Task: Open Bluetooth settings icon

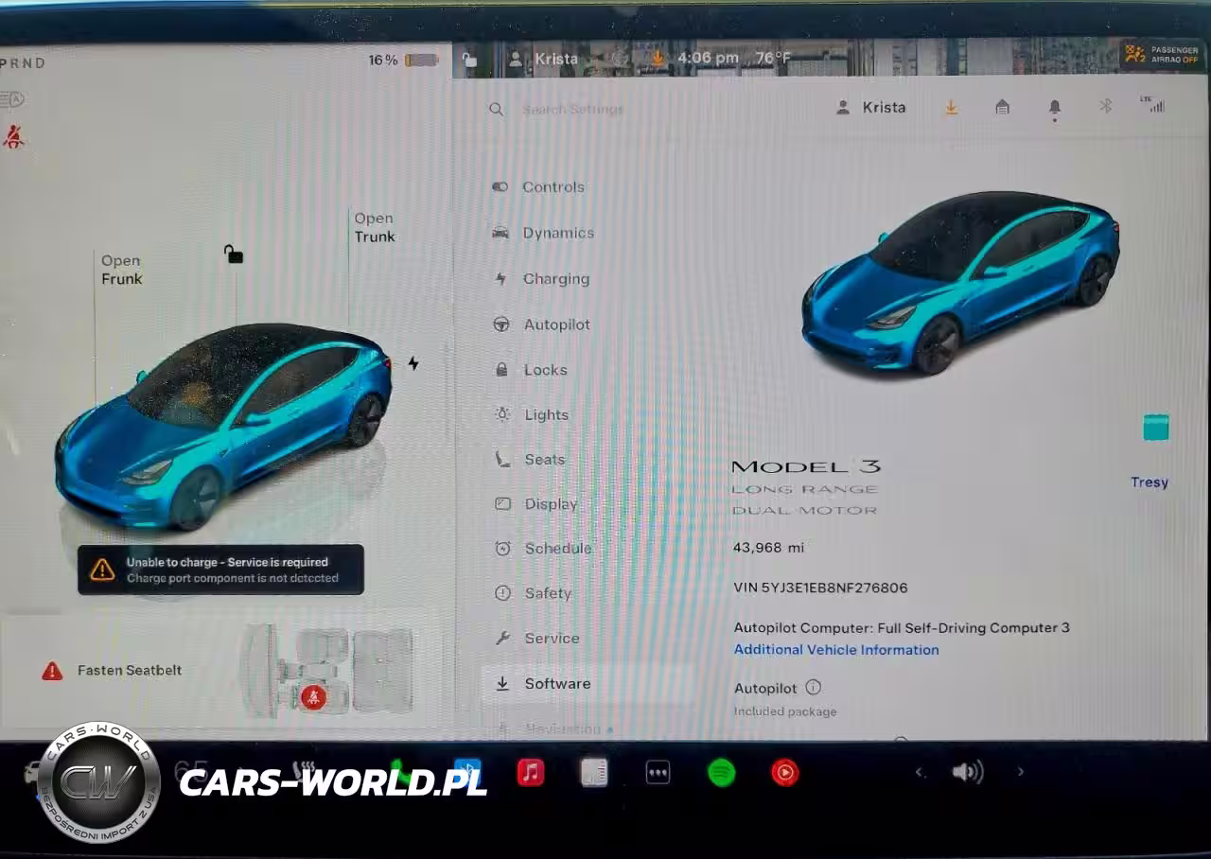Action: (x=1105, y=107)
